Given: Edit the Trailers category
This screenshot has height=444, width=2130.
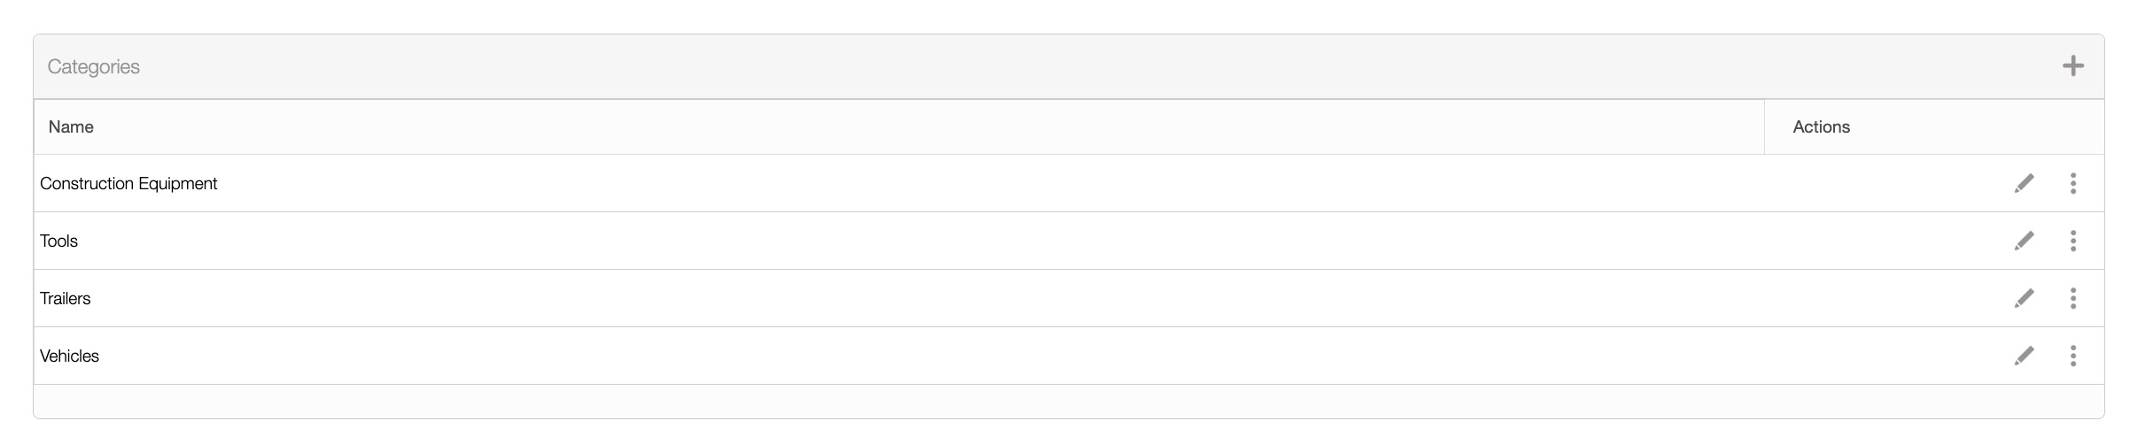Looking at the screenshot, I should tap(2024, 298).
